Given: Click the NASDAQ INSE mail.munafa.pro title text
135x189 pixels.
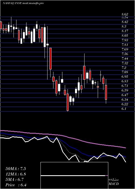Looking at the screenshot, I should pos(23,3).
